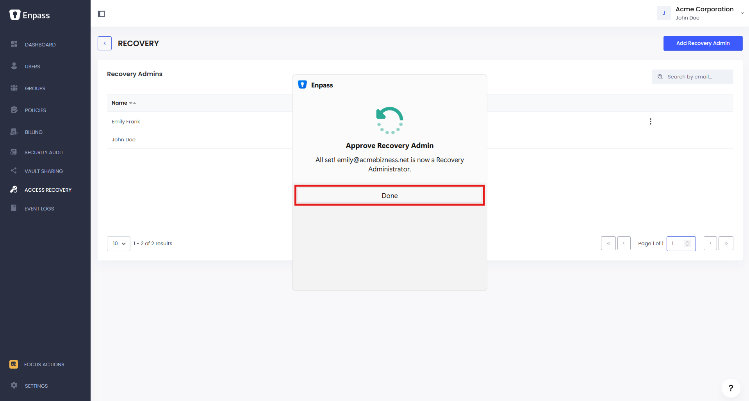Open the Policies icon in sidebar
The width and height of the screenshot is (749, 401).
tap(14, 110)
